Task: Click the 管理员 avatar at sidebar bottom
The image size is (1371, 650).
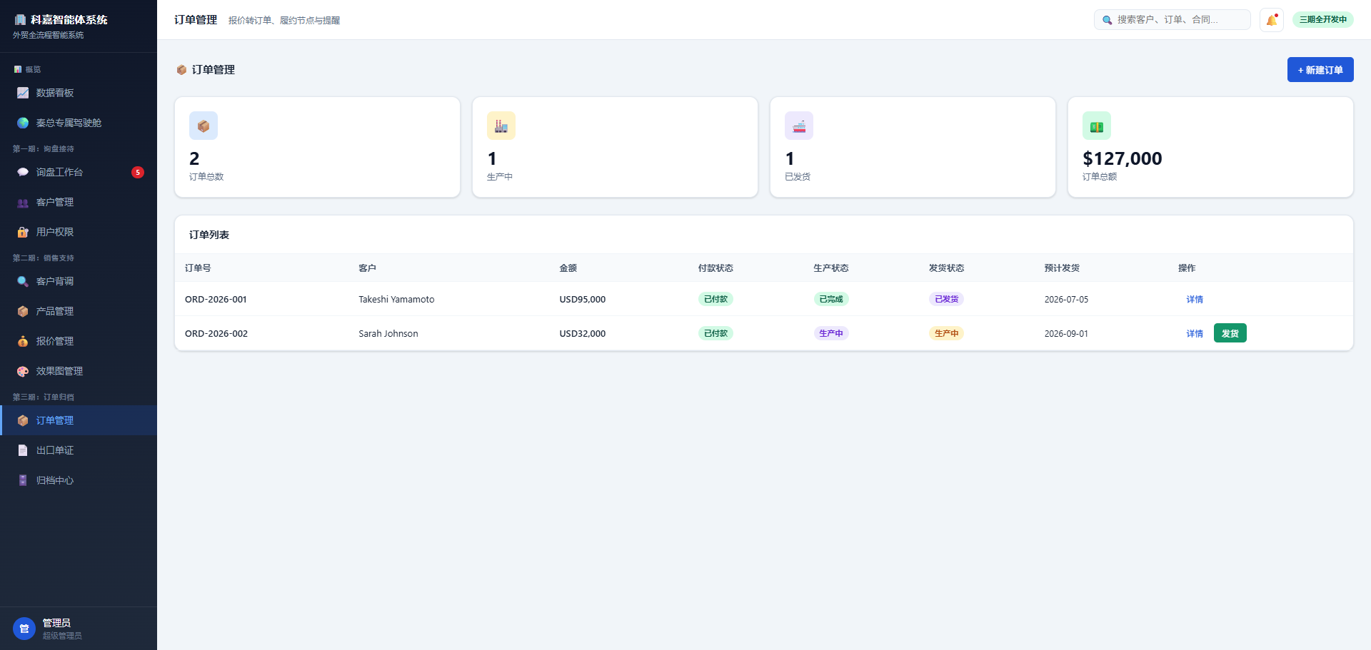Action: 24,629
